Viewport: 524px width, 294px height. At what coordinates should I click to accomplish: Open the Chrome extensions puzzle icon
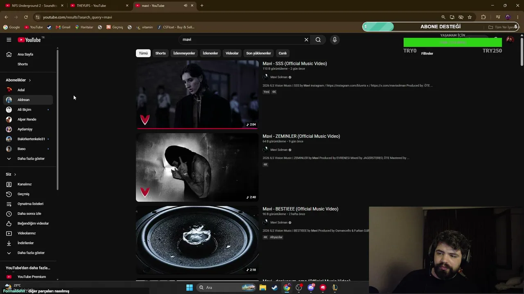click(483, 17)
